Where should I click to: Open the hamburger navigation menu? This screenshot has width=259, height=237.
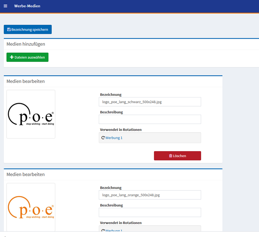tap(6, 6)
